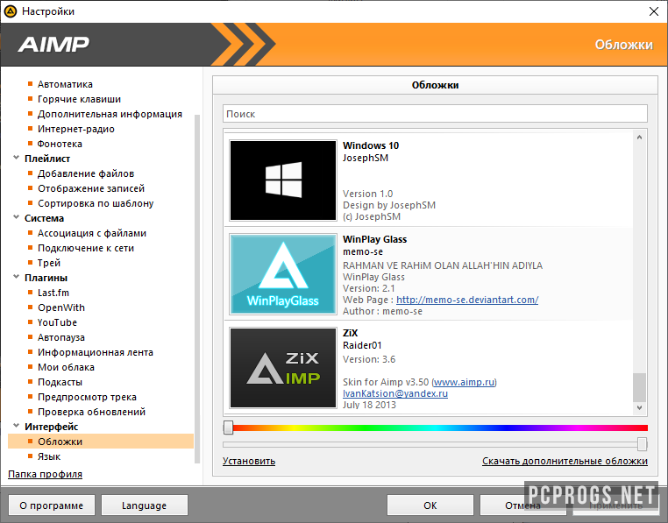Click the AIMP icon in the title bar

pyautogui.click(x=11, y=11)
